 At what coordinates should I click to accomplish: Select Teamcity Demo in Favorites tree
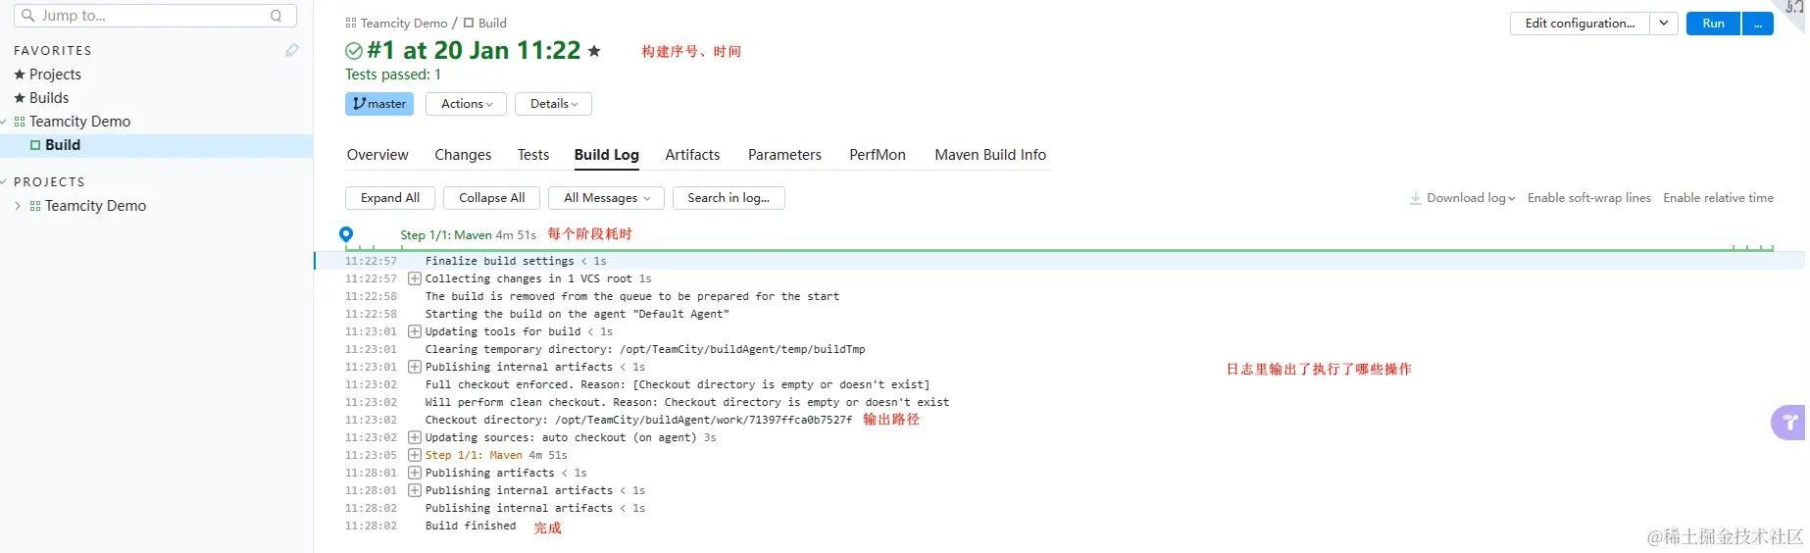(x=79, y=122)
